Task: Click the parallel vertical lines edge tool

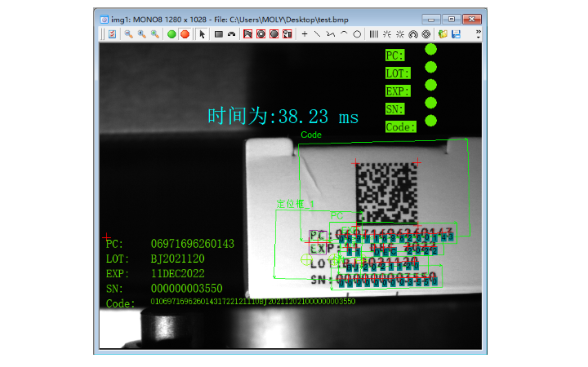Action: point(374,34)
